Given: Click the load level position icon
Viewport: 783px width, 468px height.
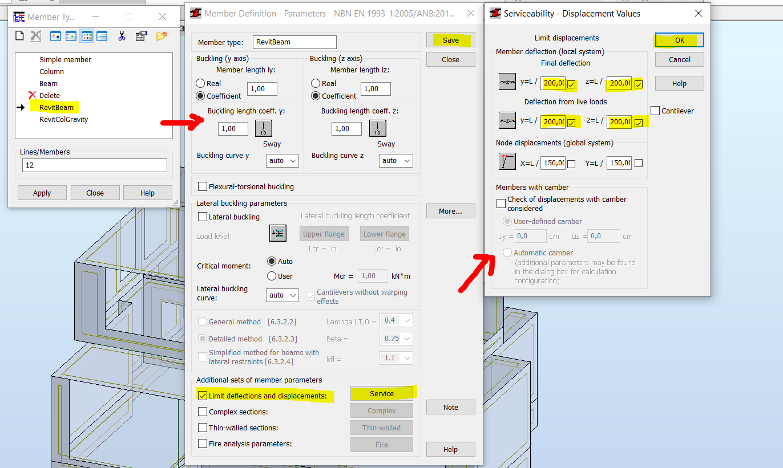Looking at the screenshot, I should 277,233.
